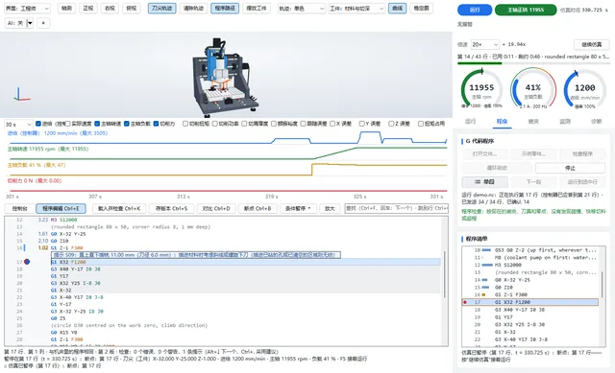
Task: Click the 存版本 Ctrl+S button
Action: [x=171, y=209]
